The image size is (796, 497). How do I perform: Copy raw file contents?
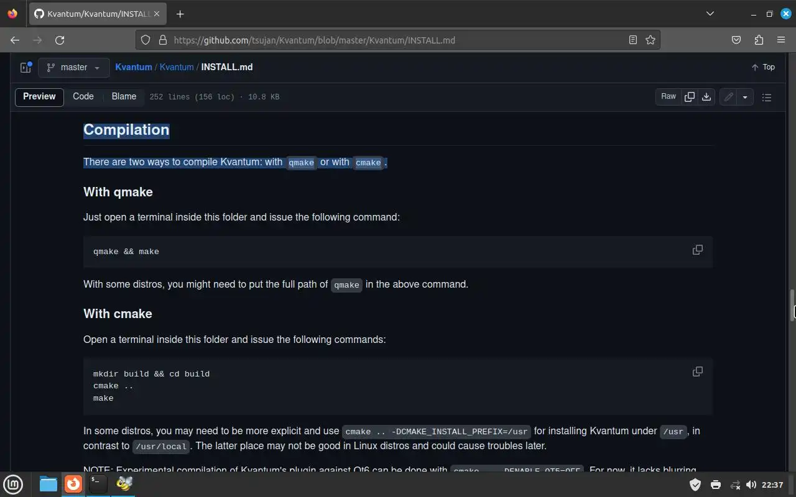tap(690, 97)
